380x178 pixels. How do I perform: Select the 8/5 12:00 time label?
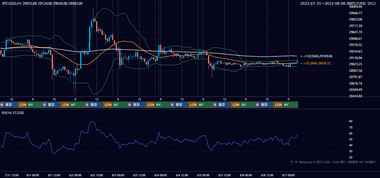[225, 175]
